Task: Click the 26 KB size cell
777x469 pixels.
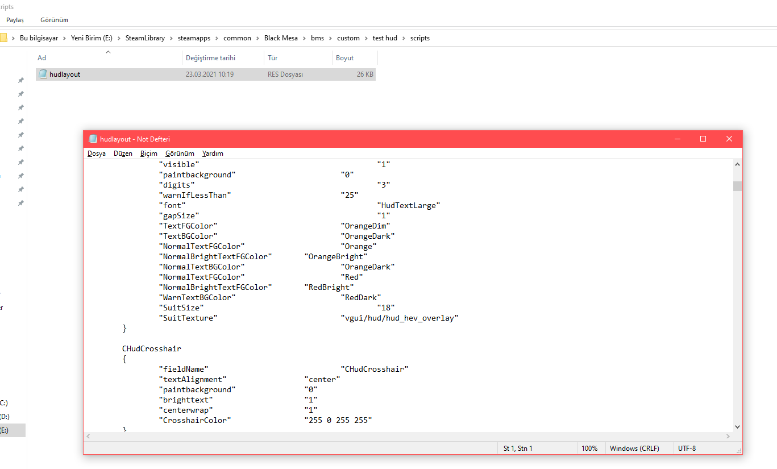Action: (365, 74)
